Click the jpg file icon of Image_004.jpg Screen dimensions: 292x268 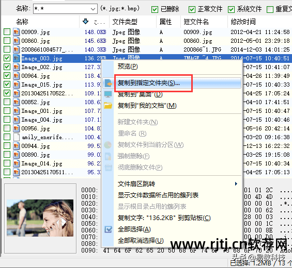[17, 120]
